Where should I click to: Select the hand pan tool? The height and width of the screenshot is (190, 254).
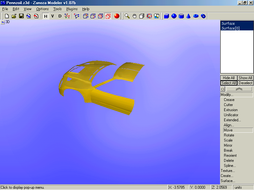point(135,16)
